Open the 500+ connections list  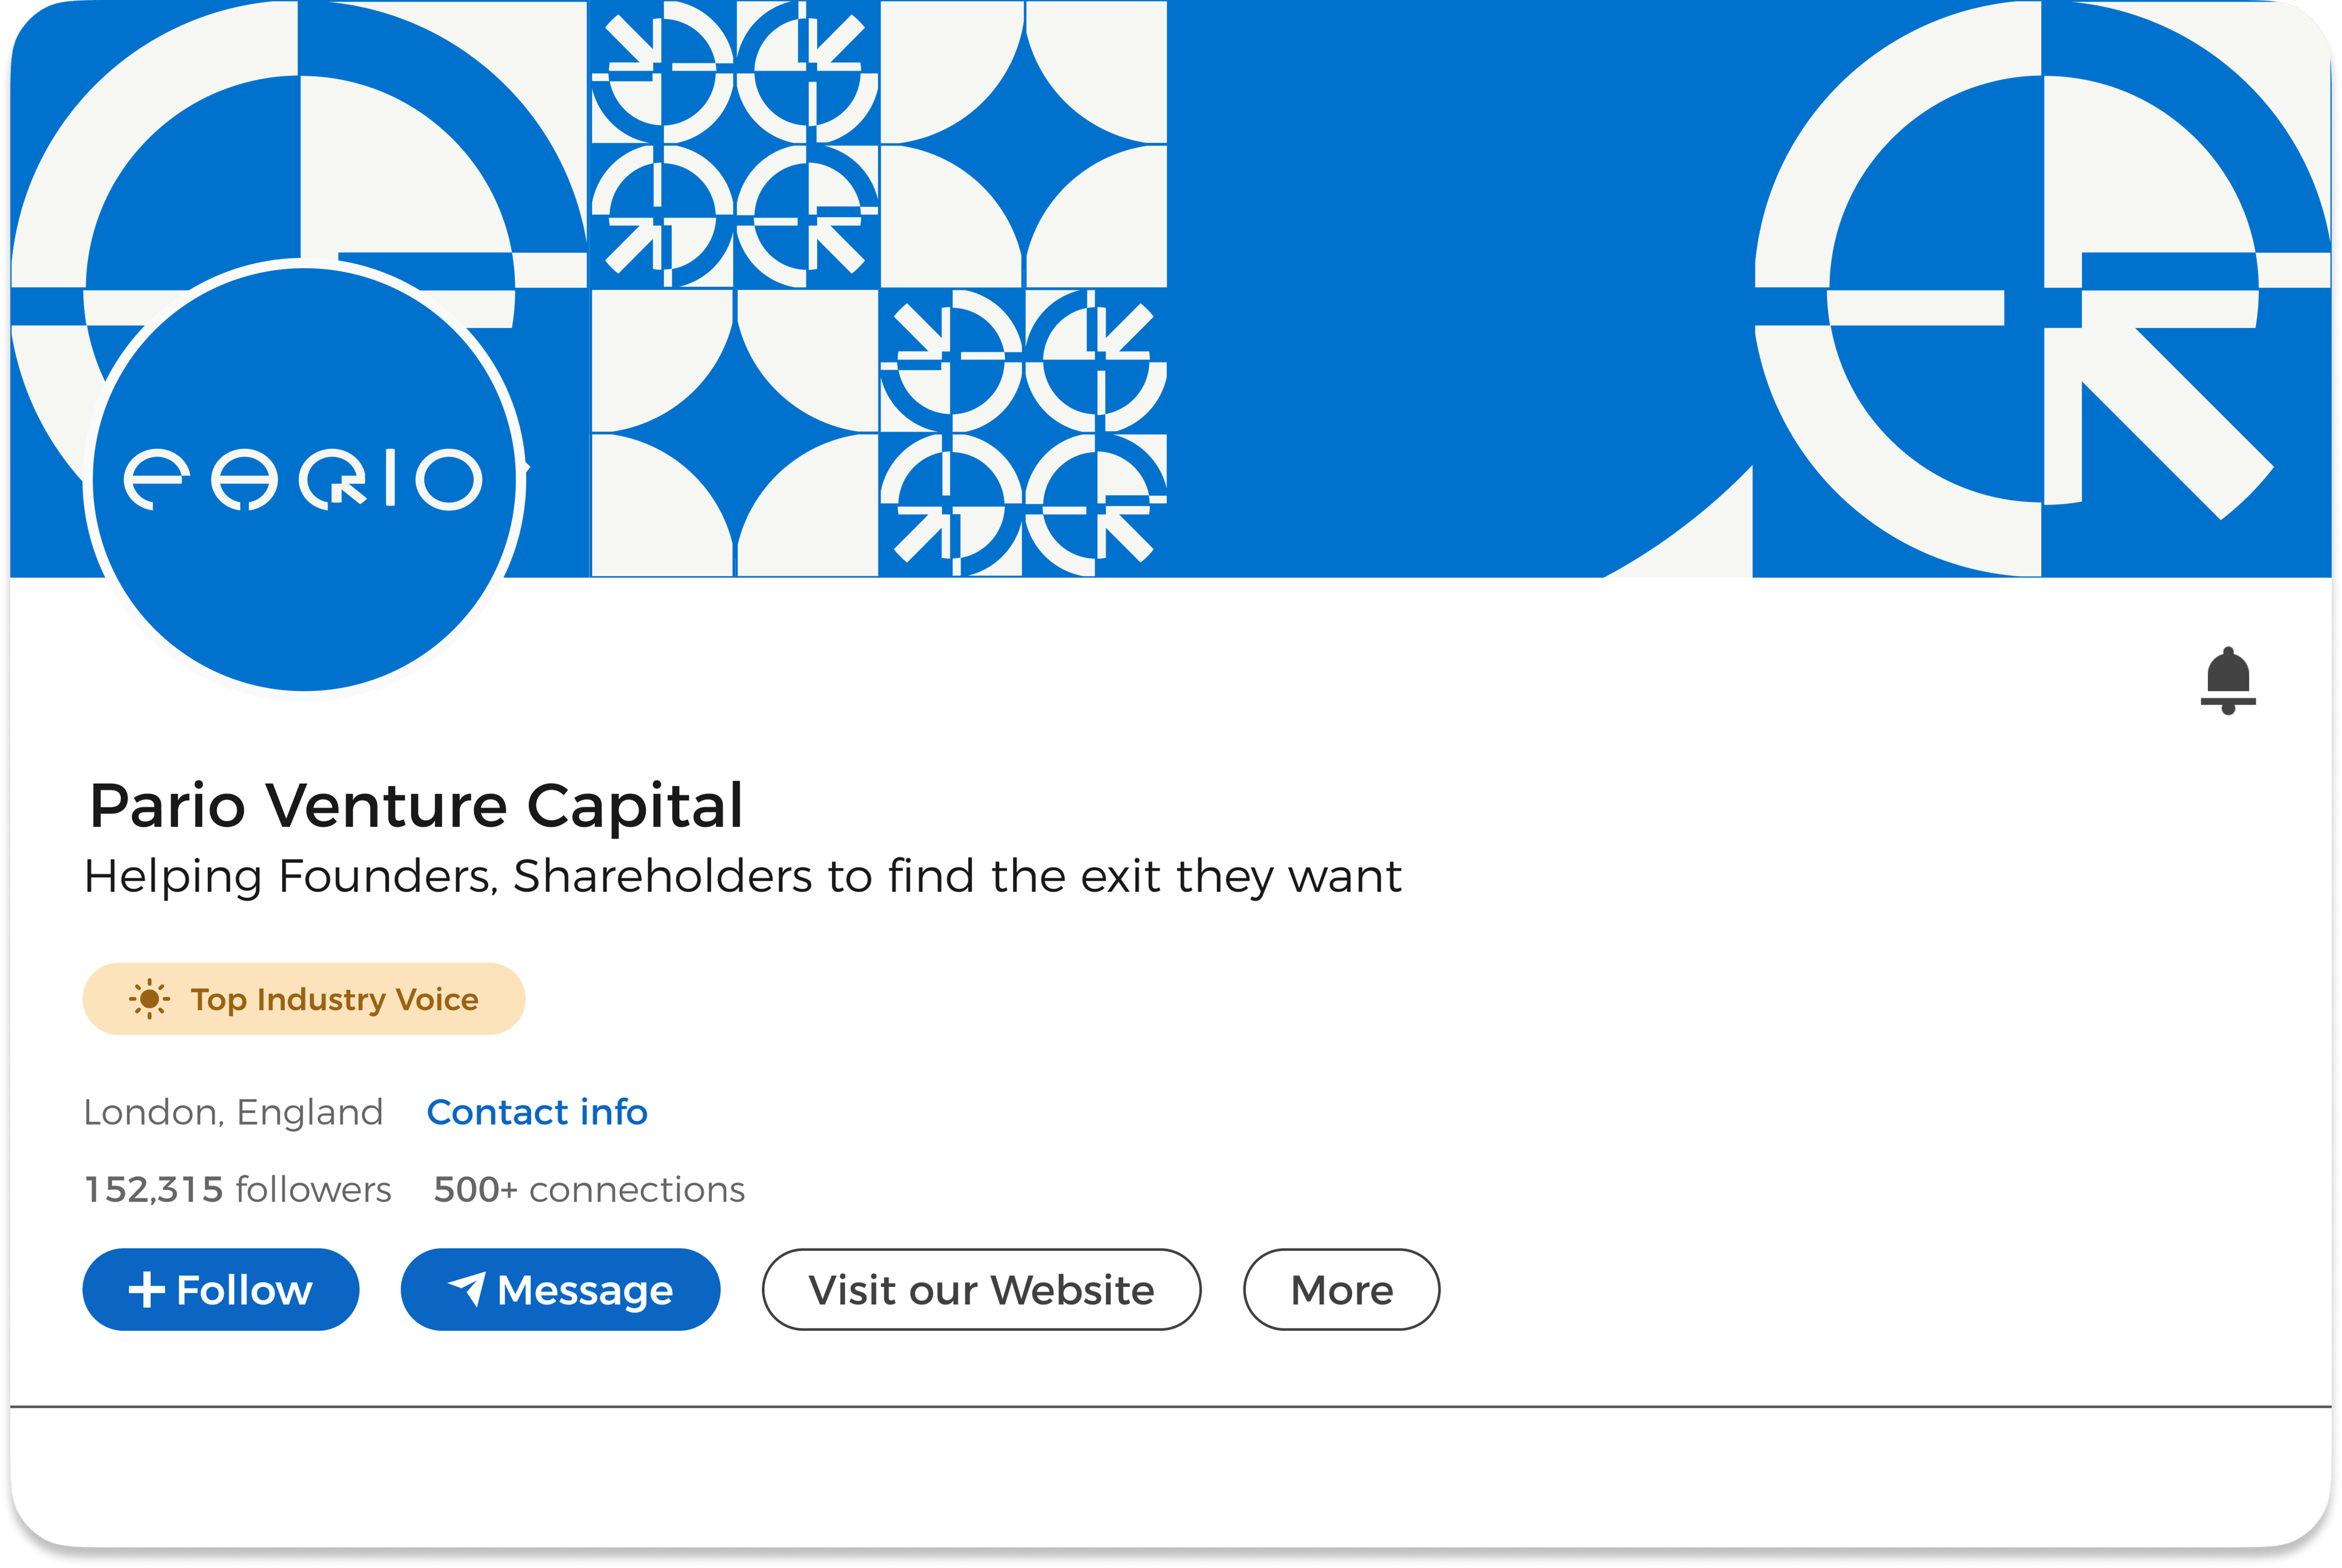(x=589, y=1189)
